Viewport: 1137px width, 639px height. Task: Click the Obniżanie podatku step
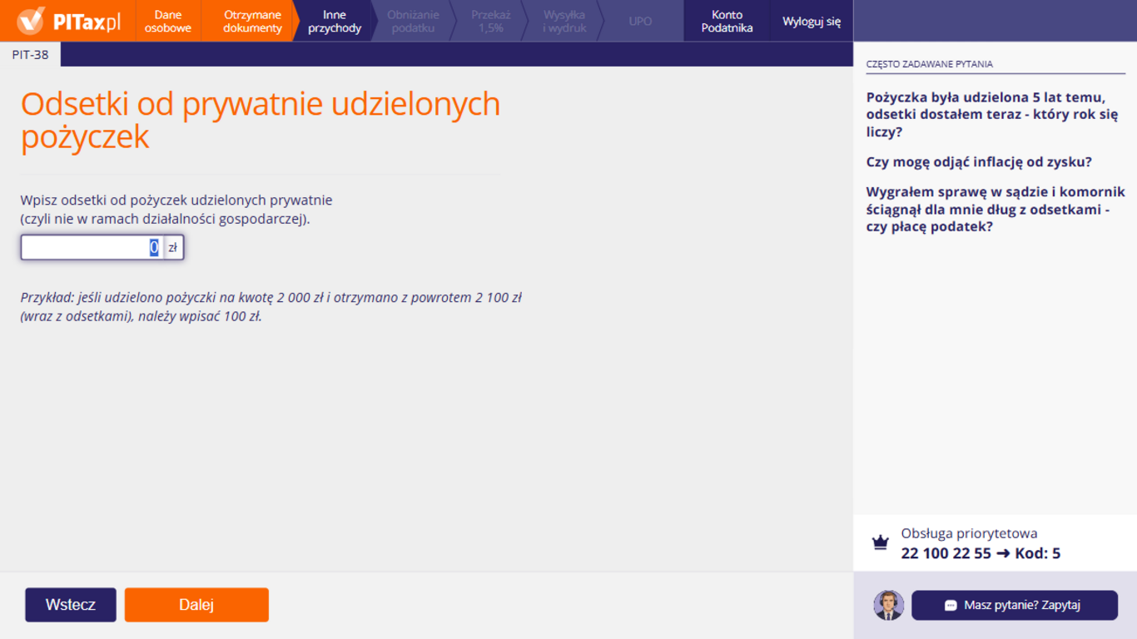coord(415,20)
